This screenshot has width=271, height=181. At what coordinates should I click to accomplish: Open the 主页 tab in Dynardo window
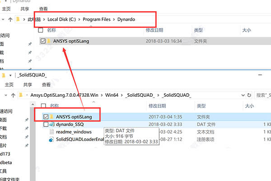[x=6, y=9]
